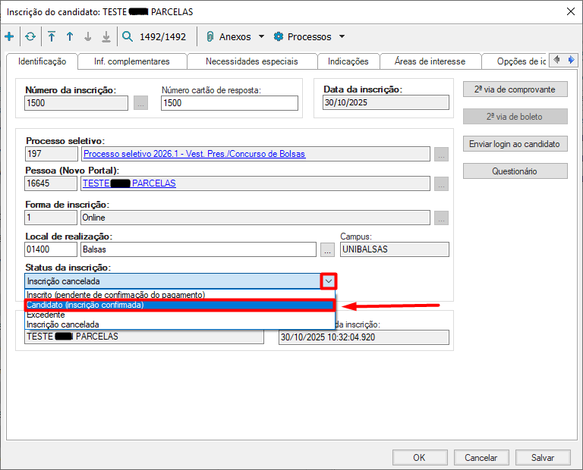The width and height of the screenshot is (583, 470).
Task: Click the browse button beside Local de realização
Action: click(x=328, y=249)
